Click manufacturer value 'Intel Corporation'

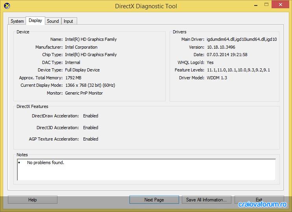[x=81, y=47]
